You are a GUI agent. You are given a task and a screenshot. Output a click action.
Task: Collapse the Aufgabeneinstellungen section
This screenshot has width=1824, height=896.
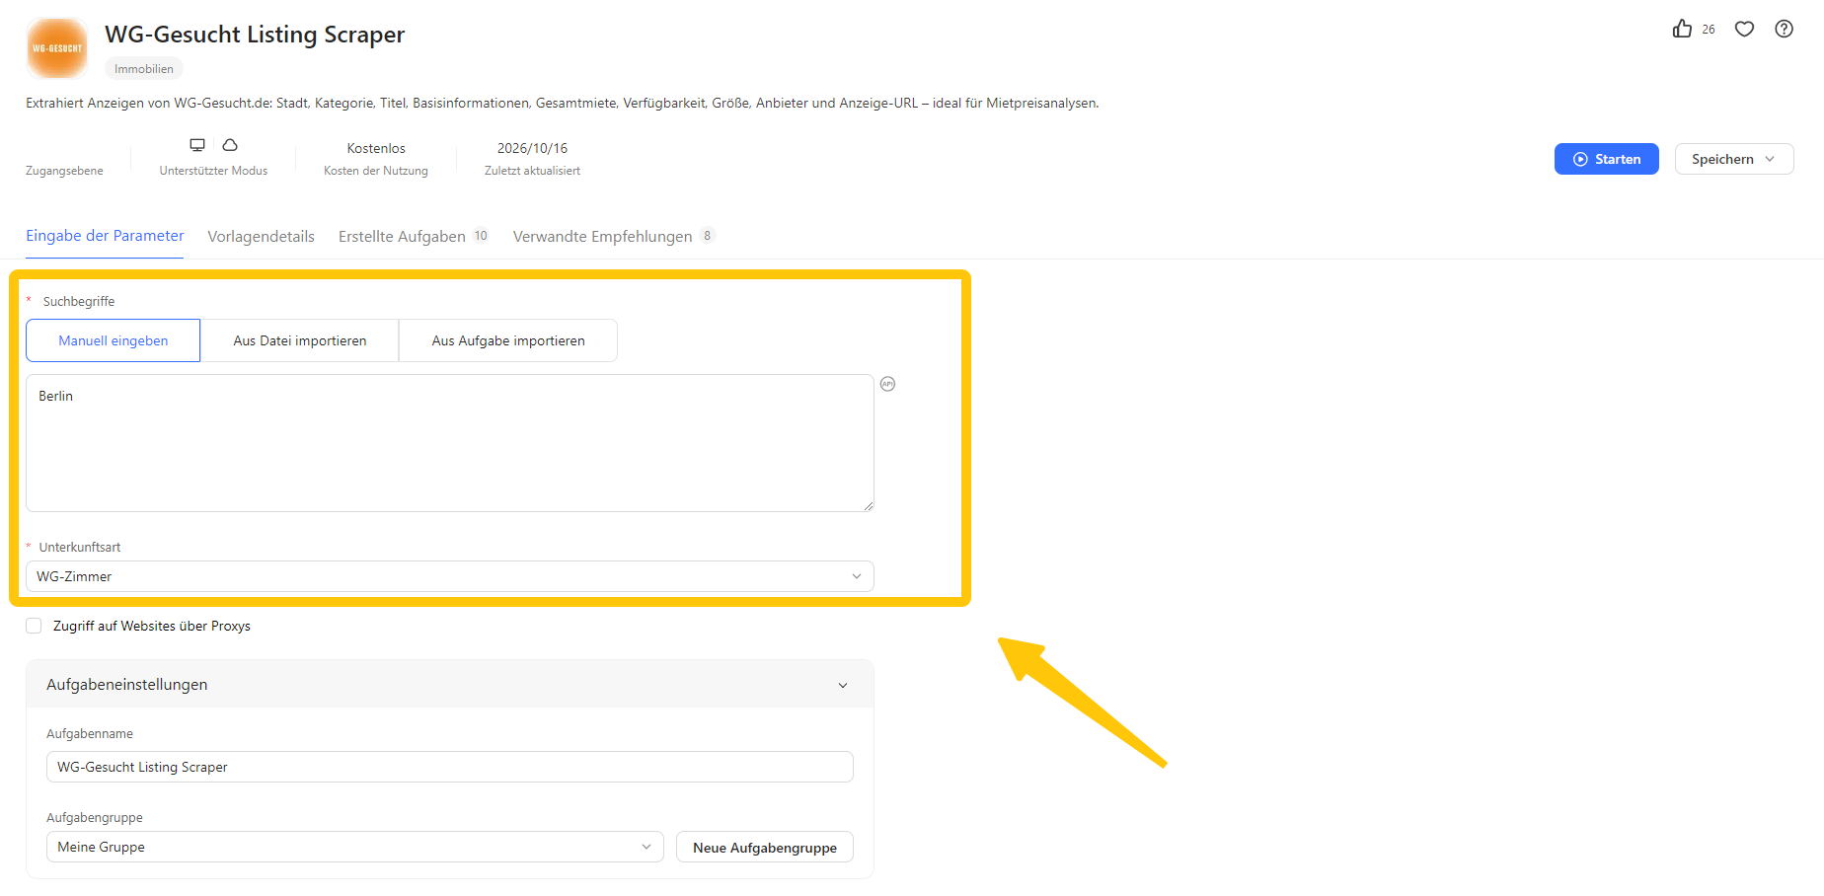[843, 685]
